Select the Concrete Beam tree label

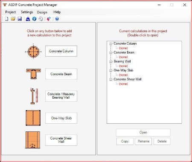click(124, 53)
